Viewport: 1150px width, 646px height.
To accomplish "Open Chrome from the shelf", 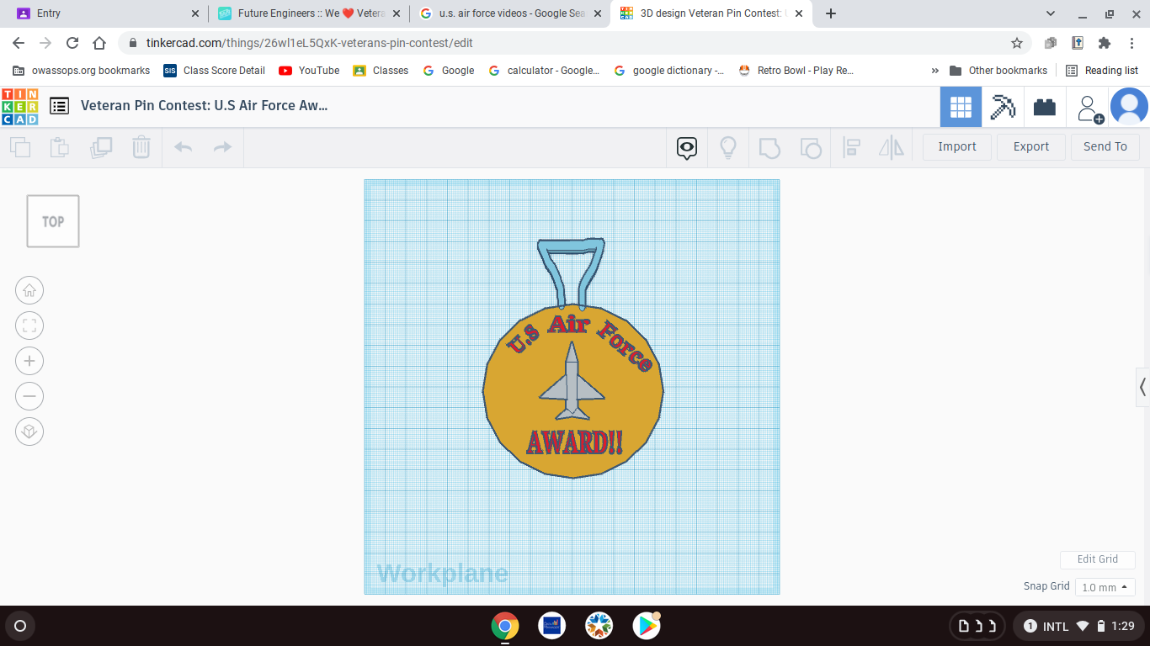I will 505,626.
